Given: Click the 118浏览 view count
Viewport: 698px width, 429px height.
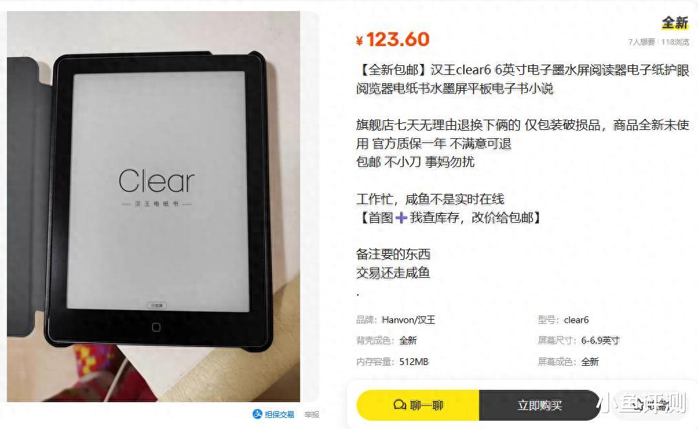Looking at the screenshot, I should tap(675, 42).
